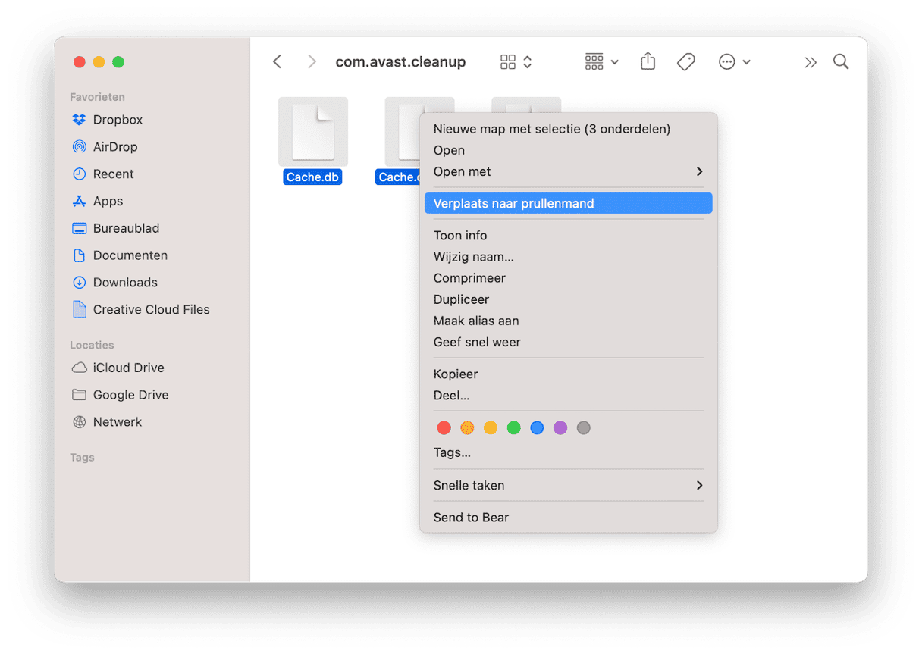Click the Tags toolbar icon

click(685, 62)
